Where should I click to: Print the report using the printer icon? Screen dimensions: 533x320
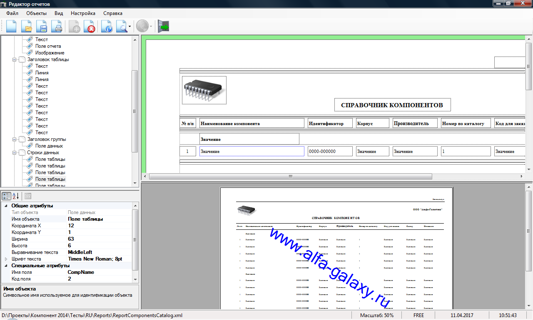(57, 27)
